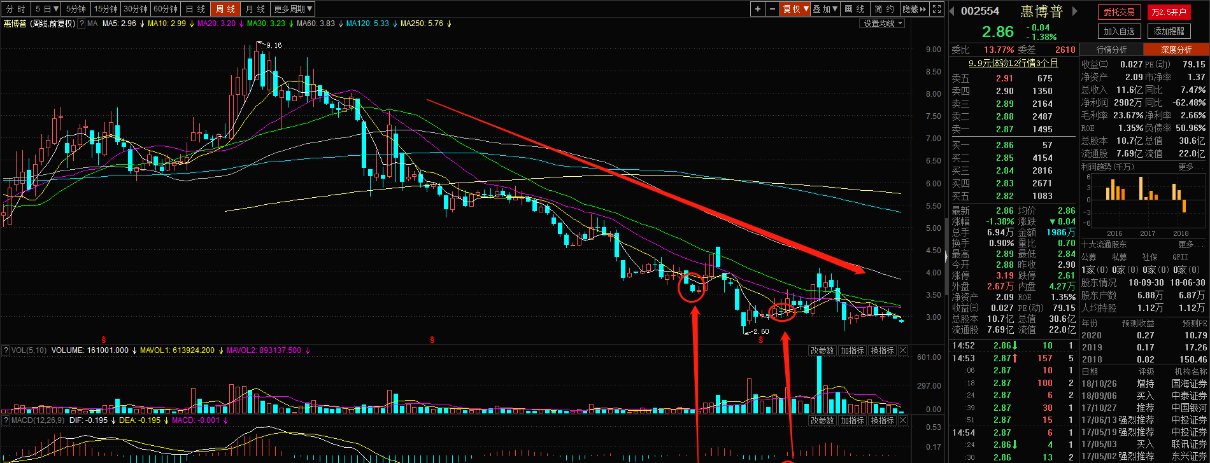Click 加指标 in the VOL panel
Image resolution: width=1210 pixels, height=463 pixels.
click(x=852, y=350)
